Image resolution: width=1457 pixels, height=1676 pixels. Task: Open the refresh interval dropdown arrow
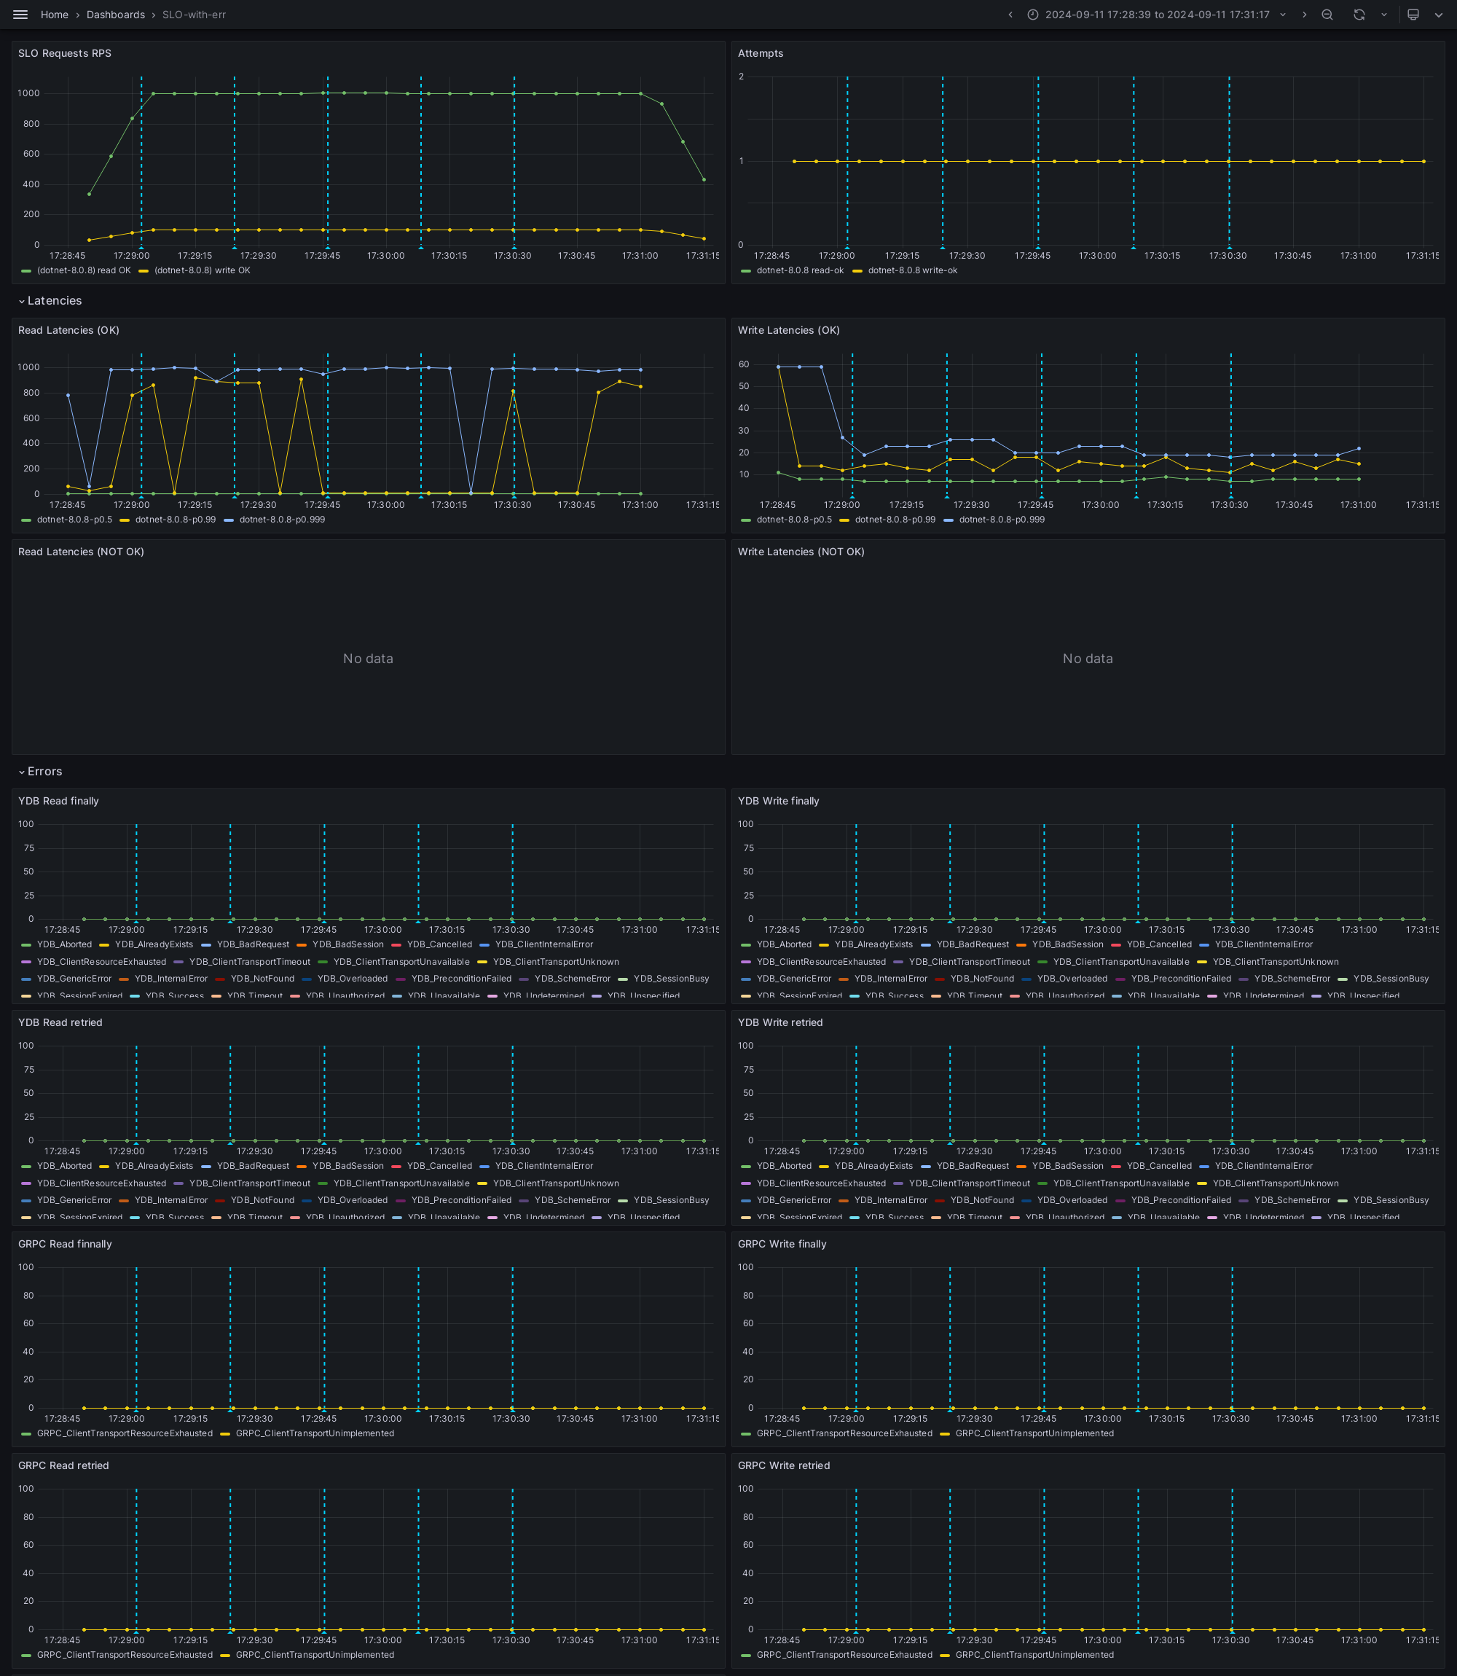(x=1384, y=15)
